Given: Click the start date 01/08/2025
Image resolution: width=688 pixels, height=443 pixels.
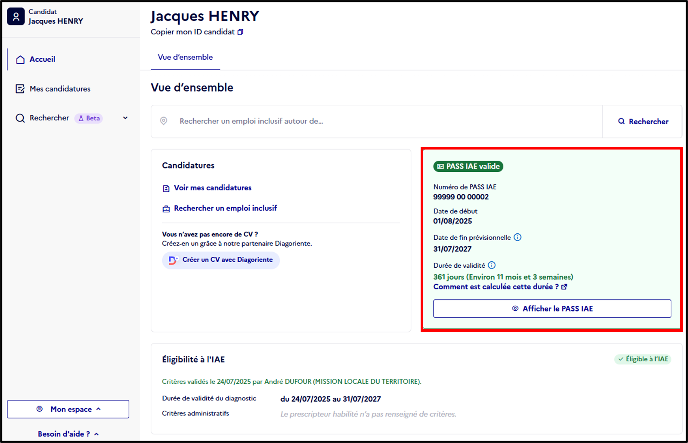Looking at the screenshot, I should tap(452, 221).
